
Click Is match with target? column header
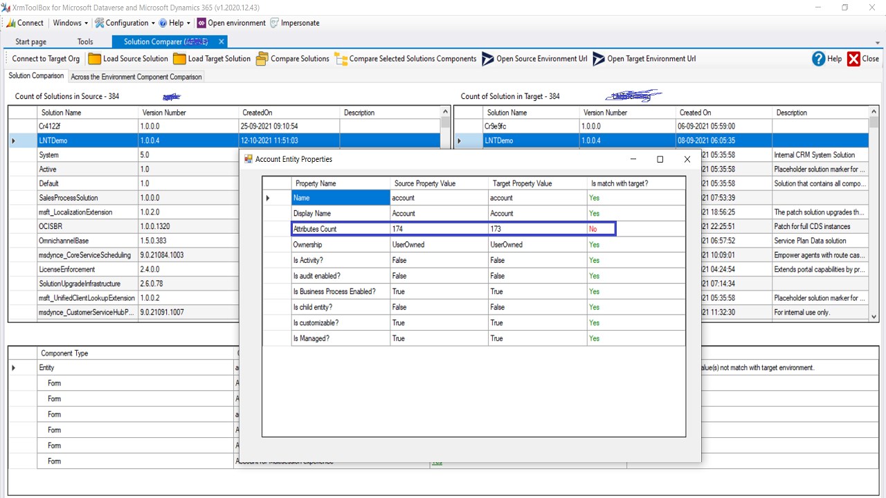[636, 183]
